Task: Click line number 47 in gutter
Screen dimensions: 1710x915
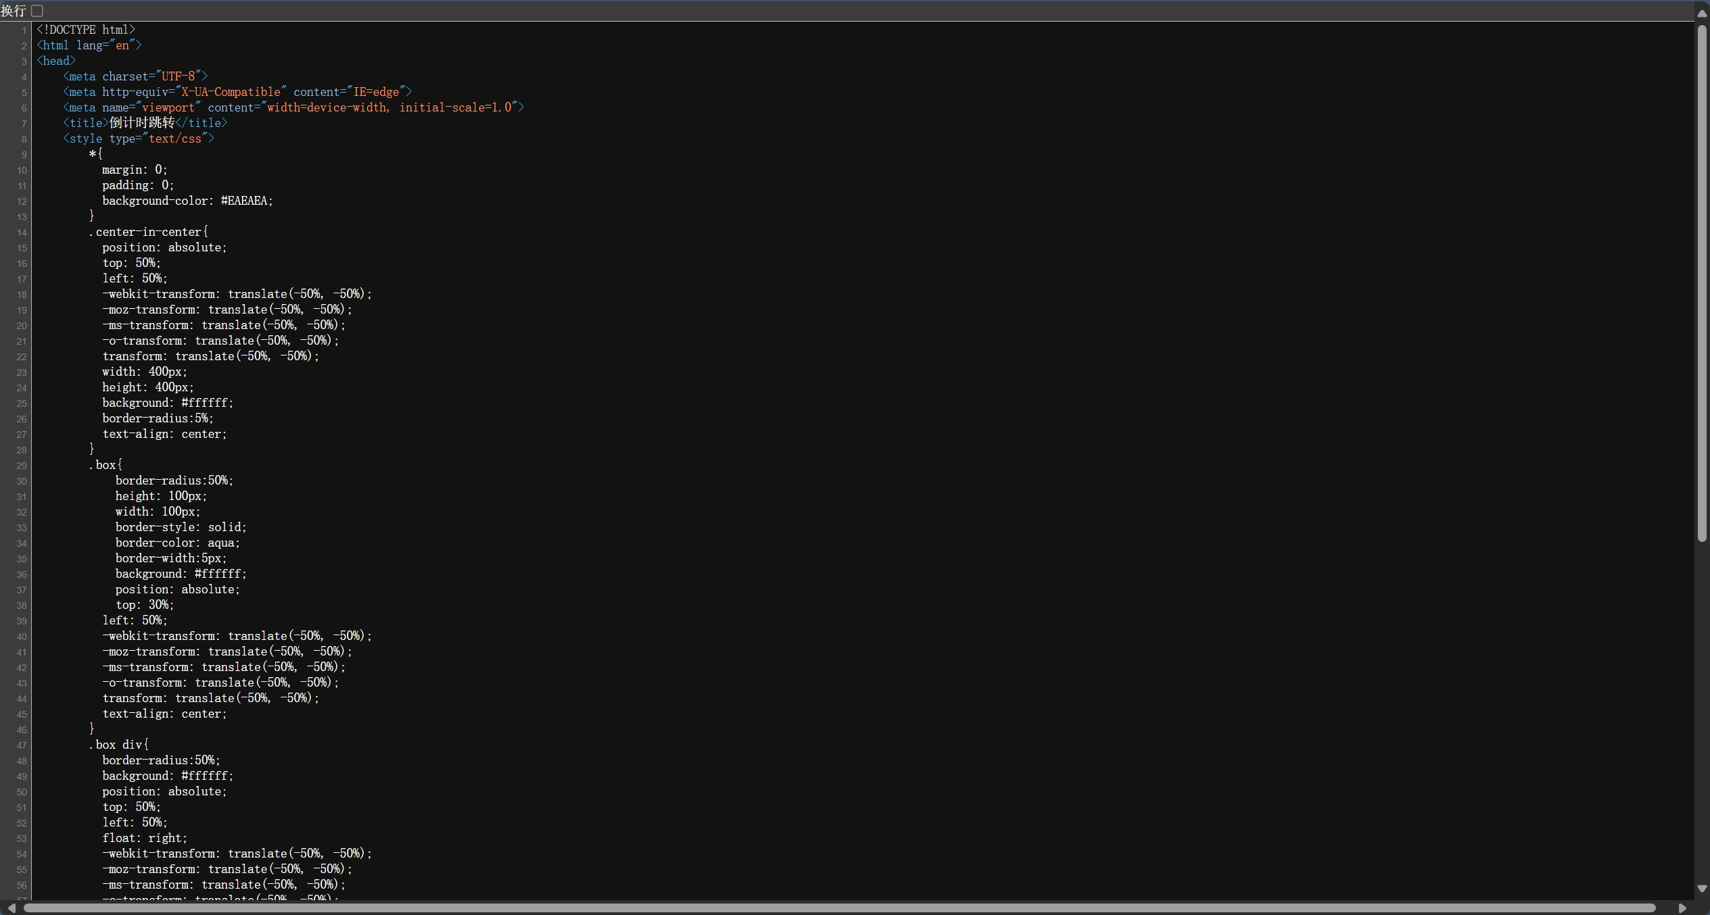Action: click(x=22, y=745)
